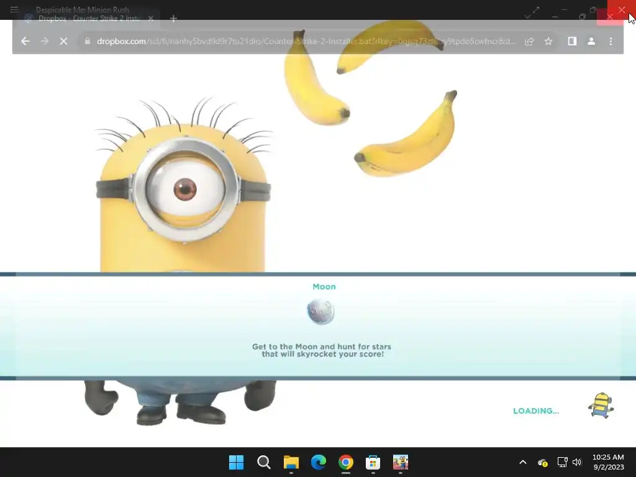View site info via padlock icon
636x477 pixels.
coord(87,41)
